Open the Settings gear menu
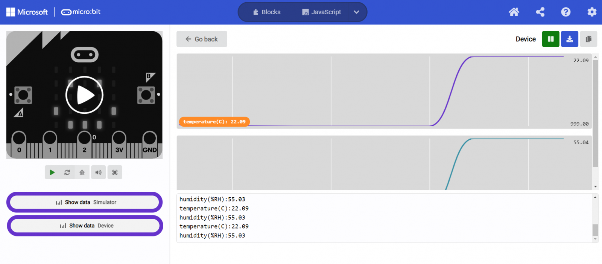The height and width of the screenshot is (264, 602). [x=592, y=12]
